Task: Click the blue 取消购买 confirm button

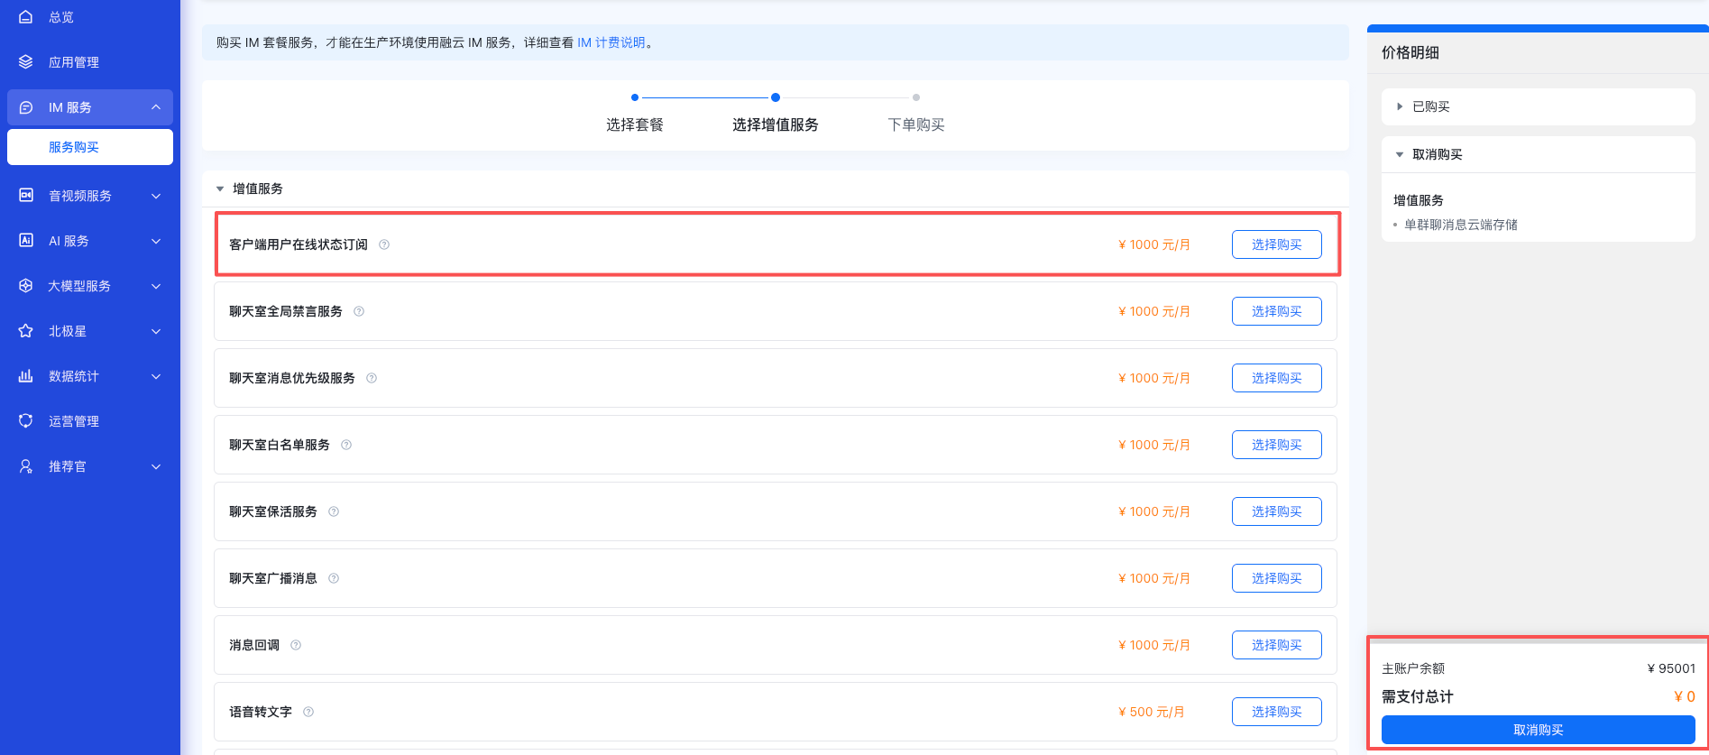Action: (x=1539, y=730)
